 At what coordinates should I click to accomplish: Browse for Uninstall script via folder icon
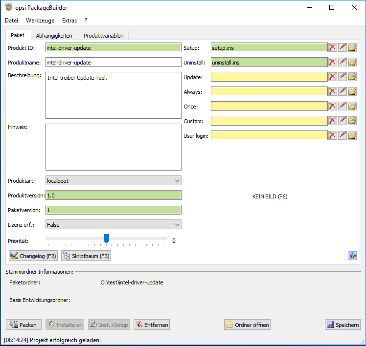tap(352, 62)
